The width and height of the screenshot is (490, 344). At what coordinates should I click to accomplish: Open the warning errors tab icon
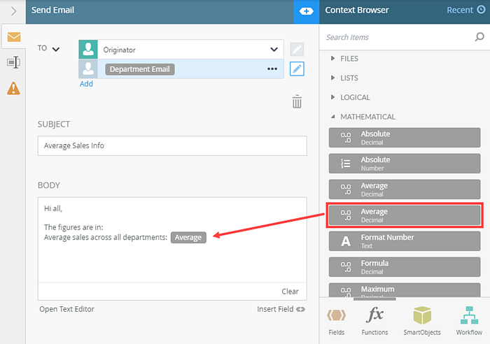(x=13, y=88)
